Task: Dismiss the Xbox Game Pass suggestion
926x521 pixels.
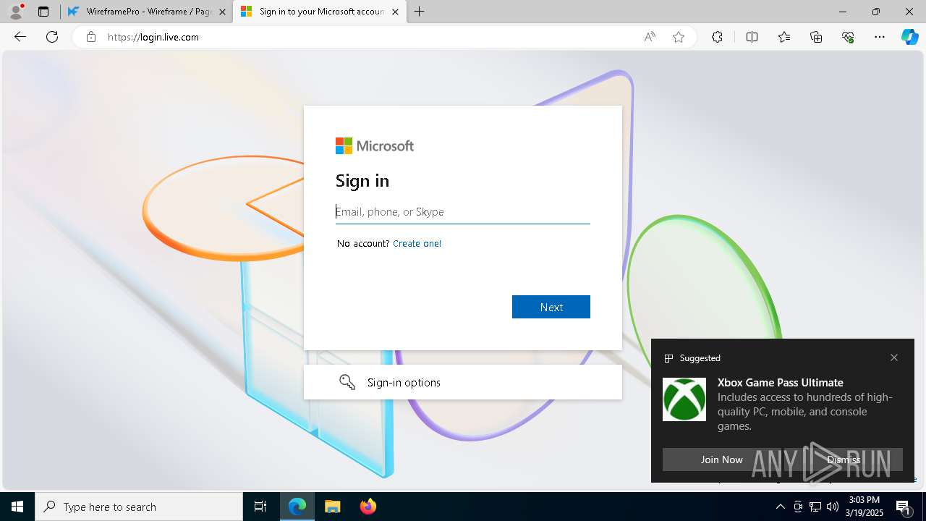Action: click(x=844, y=459)
